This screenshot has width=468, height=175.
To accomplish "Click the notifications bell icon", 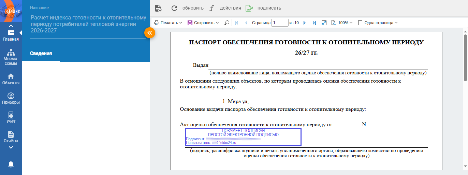I will (11, 164).
